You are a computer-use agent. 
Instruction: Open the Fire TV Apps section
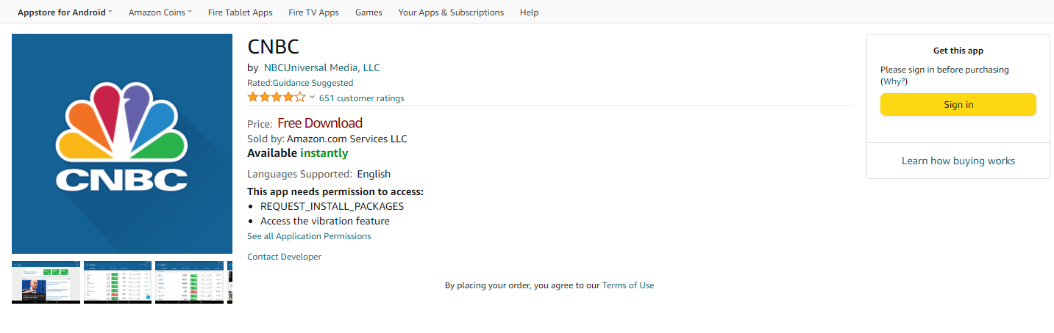[313, 12]
